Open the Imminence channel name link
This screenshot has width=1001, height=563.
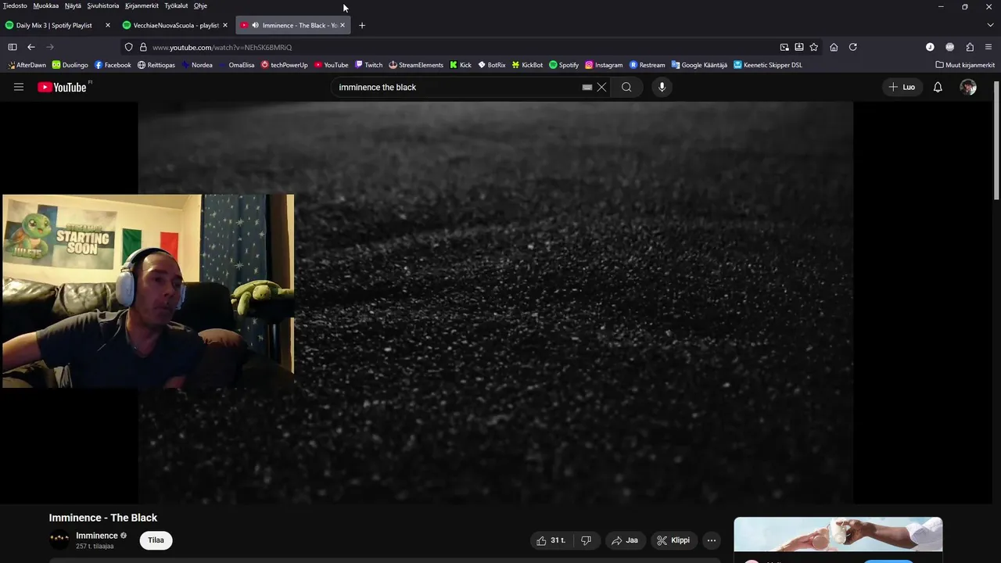(96, 536)
